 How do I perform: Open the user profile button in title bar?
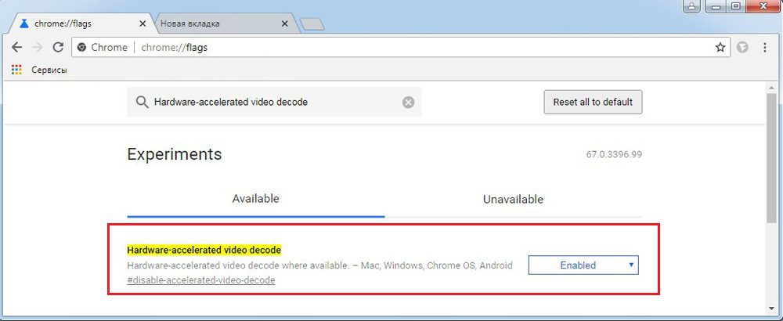(x=692, y=6)
